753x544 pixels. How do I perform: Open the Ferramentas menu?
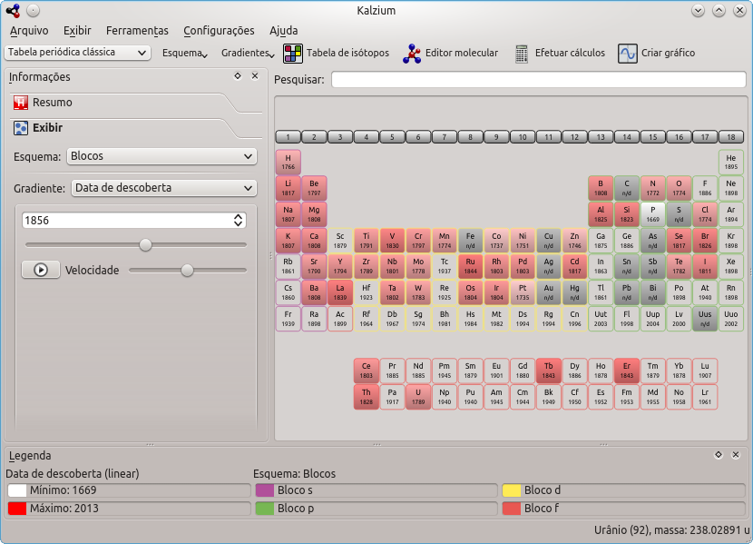[137, 30]
